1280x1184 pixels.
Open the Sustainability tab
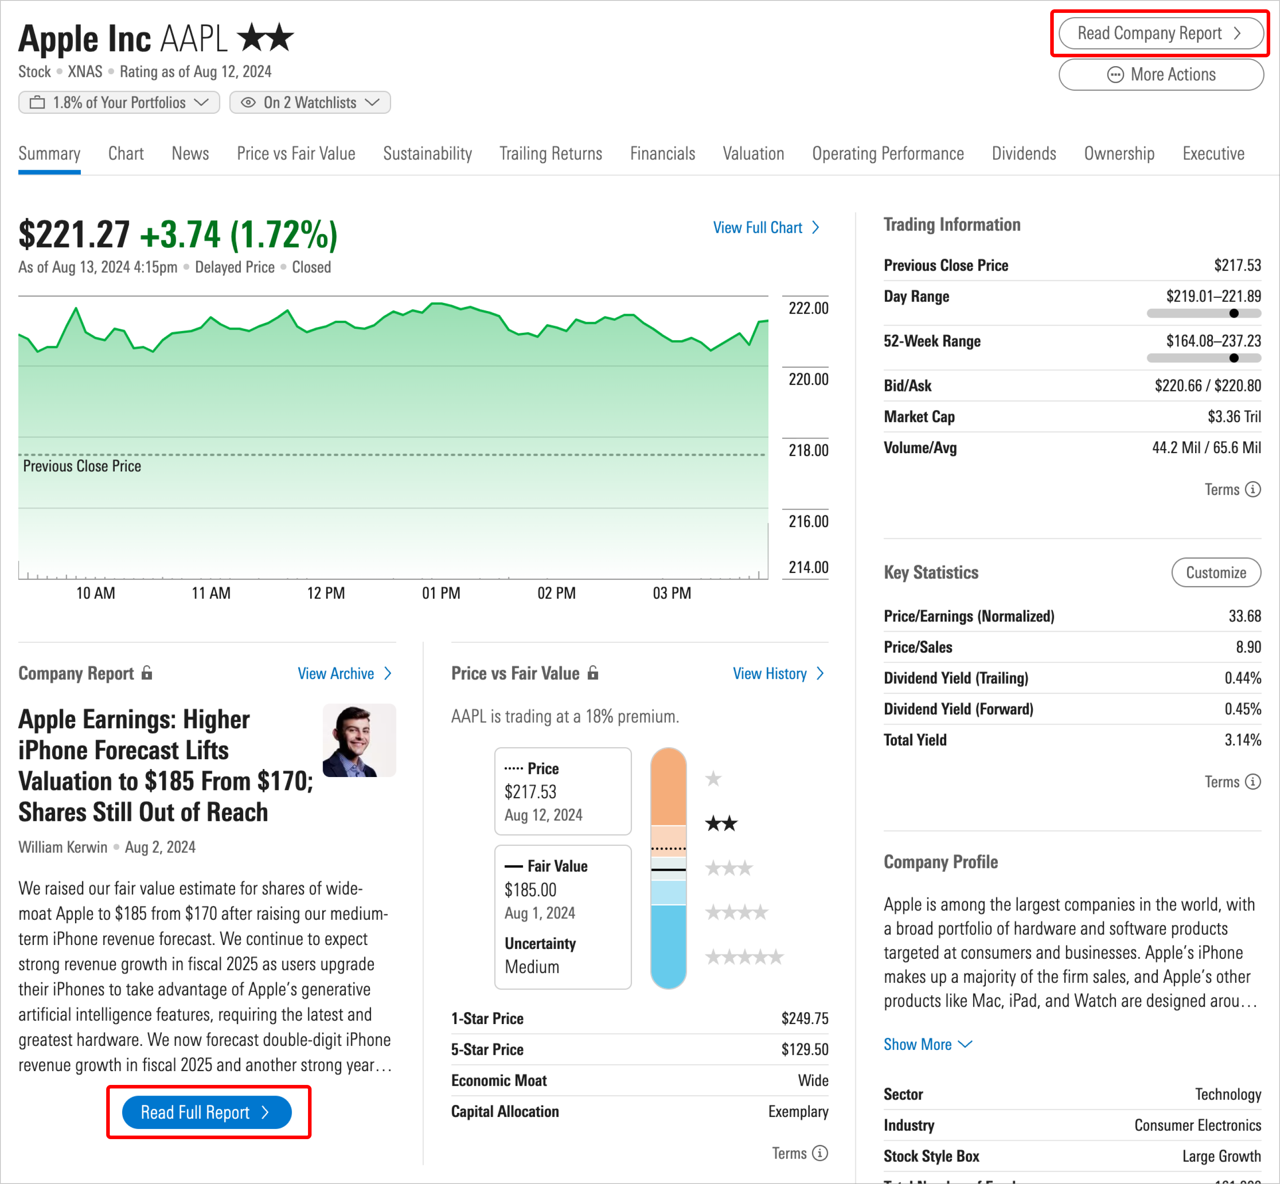pos(428,154)
